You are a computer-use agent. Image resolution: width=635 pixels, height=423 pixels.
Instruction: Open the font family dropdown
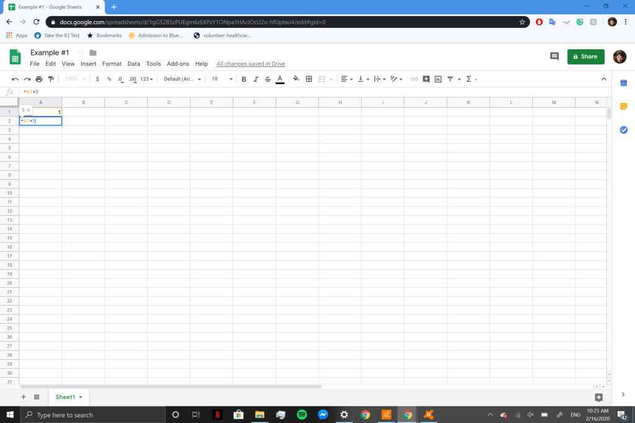coord(182,79)
